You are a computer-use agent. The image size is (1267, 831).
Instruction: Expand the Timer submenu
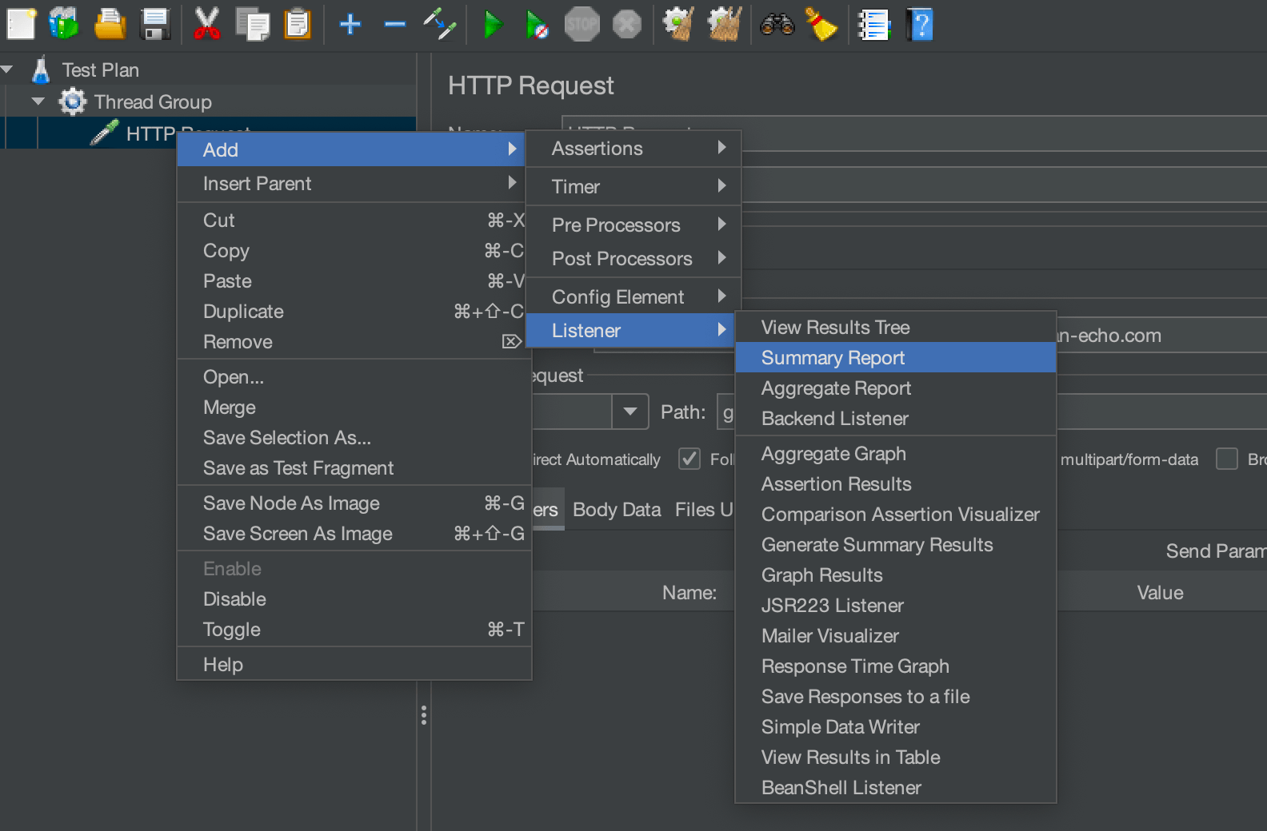click(x=633, y=187)
